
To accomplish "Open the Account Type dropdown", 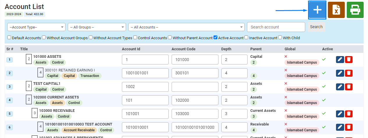I will pyautogui.click(x=36, y=27).
